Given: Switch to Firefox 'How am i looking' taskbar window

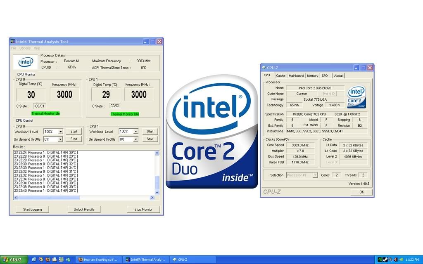Looking at the screenshot, I should tap(98, 260).
